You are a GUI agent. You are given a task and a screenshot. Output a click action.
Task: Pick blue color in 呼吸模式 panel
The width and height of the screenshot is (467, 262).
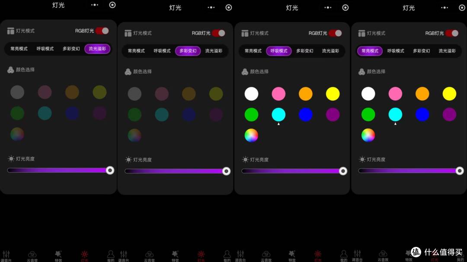coord(306,114)
